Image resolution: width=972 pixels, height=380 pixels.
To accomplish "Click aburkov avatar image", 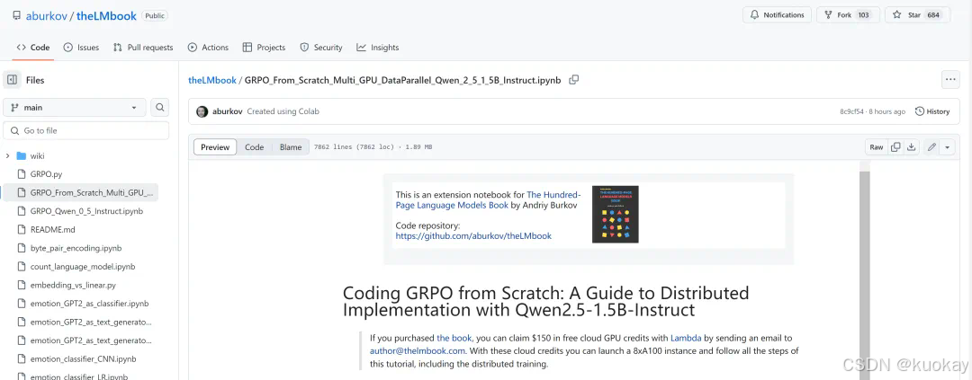I will pyautogui.click(x=202, y=111).
